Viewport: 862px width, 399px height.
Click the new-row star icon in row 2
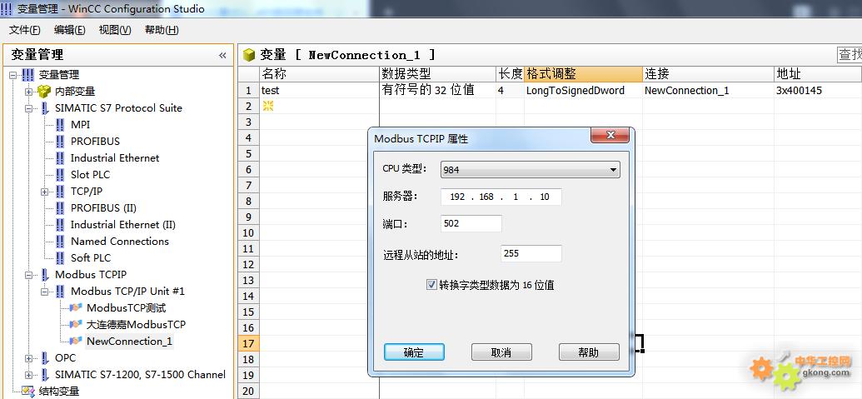(x=267, y=106)
